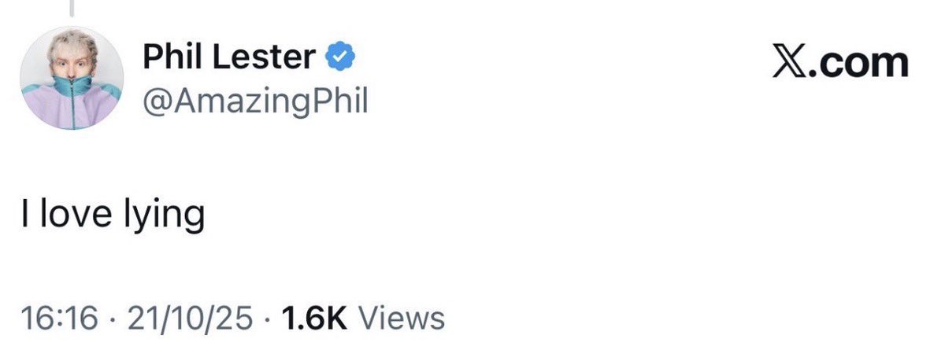
Task: Click the teal jacket collar in avatar
Action: tap(71, 88)
